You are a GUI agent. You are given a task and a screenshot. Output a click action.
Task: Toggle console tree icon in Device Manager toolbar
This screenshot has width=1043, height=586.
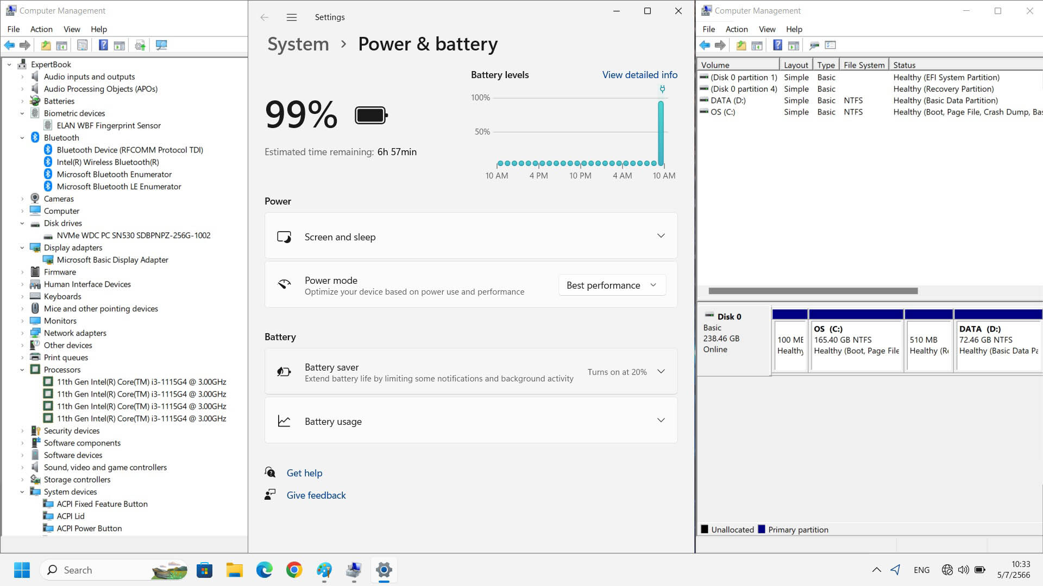click(61, 46)
